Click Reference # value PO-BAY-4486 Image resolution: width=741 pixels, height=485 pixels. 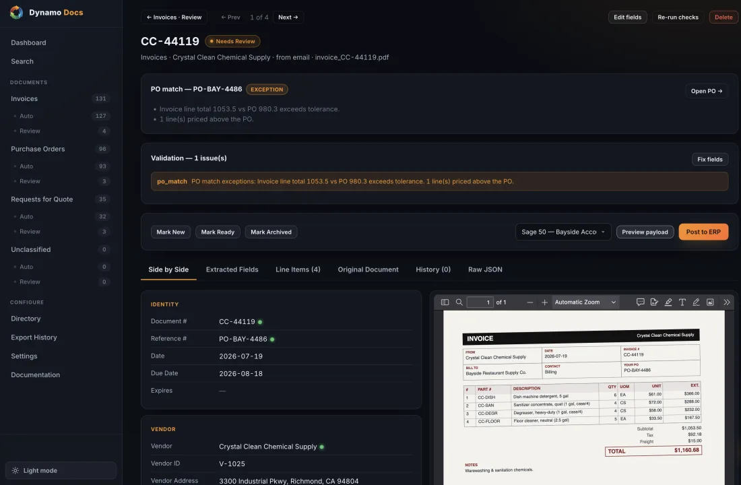click(x=243, y=339)
